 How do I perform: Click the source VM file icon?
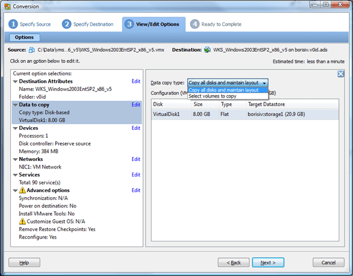tap(32, 51)
